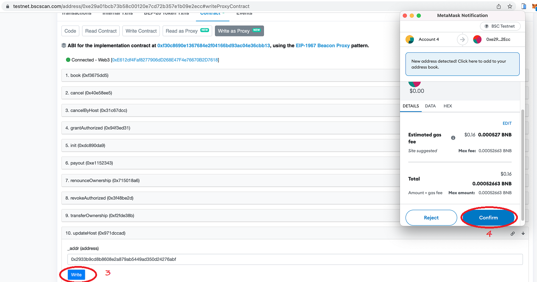The image size is (537, 282).
Task: Open the connected Web3 wallet address link
Action: click(165, 60)
